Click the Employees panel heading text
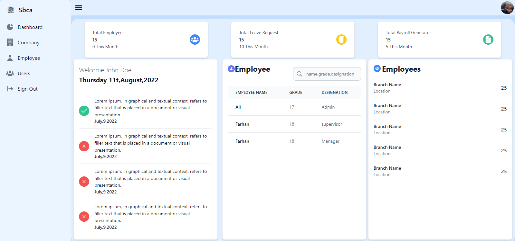The height and width of the screenshot is (241, 515). [401, 69]
